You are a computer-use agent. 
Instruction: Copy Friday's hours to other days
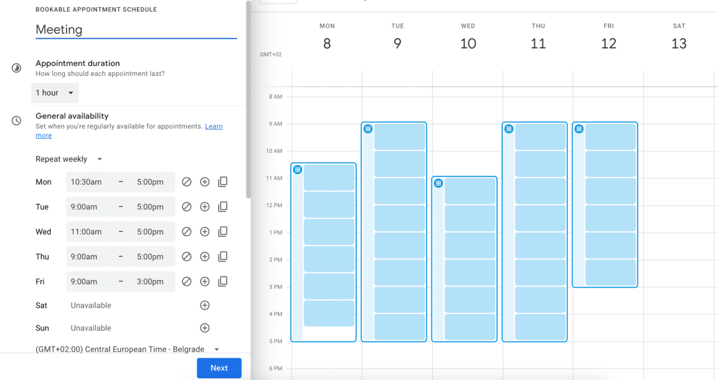coord(222,281)
